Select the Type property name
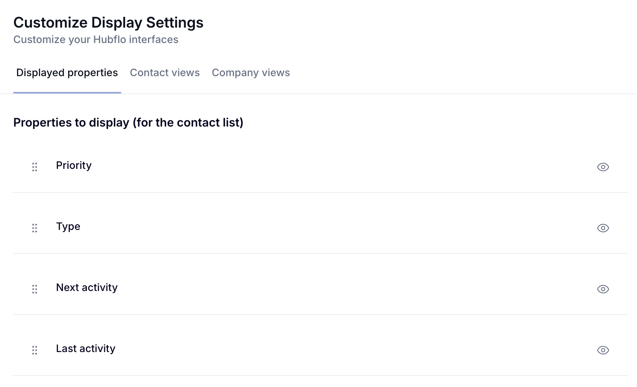This screenshot has height=387, width=637. (68, 227)
